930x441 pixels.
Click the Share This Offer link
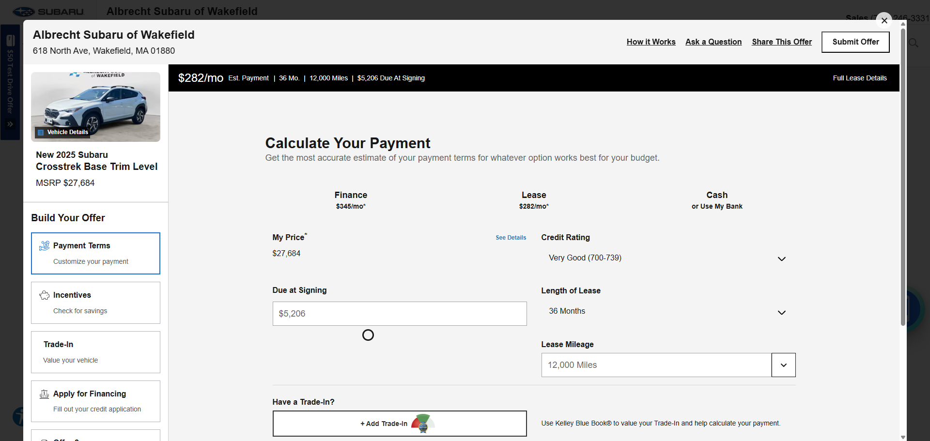[782, 42]
